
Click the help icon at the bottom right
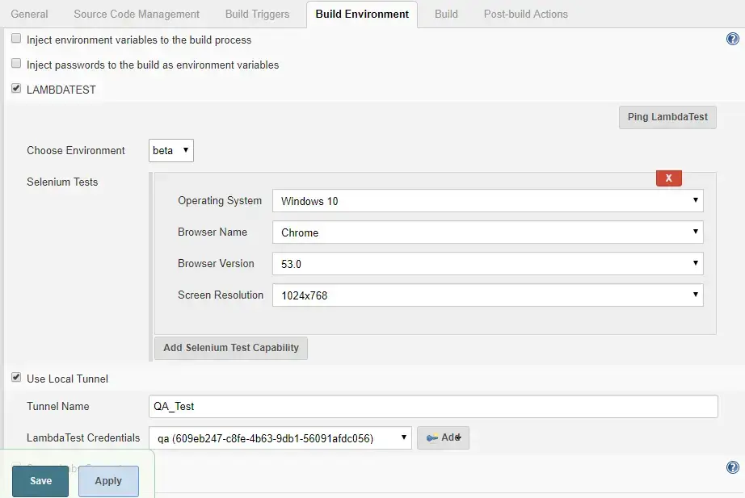pos(732,467)
